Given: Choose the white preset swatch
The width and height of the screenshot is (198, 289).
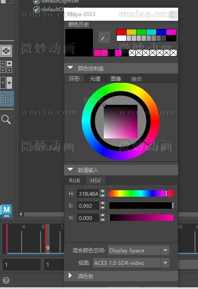Looking at the screenshot, I should (121, 38).
